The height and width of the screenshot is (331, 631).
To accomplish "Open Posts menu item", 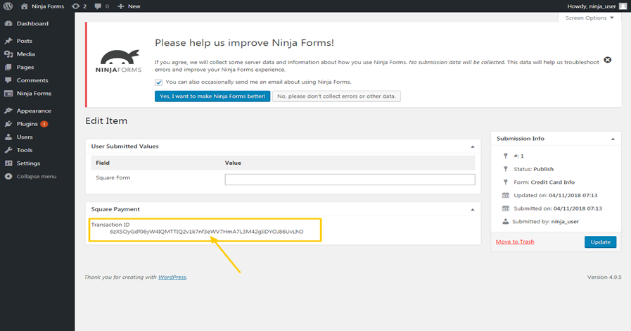I will [x=25, y=41].
